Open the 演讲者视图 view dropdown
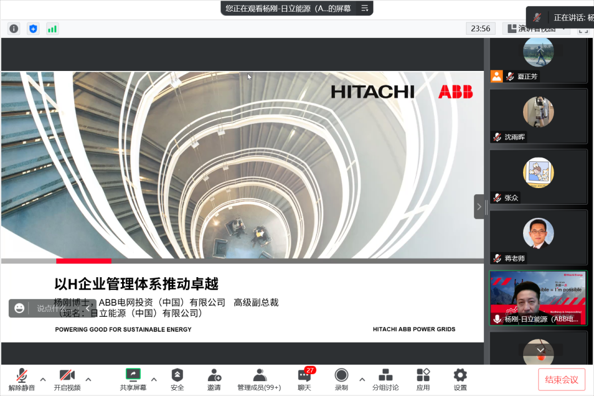The height and width of the screenshot is (396, 594). click(537, 29)
